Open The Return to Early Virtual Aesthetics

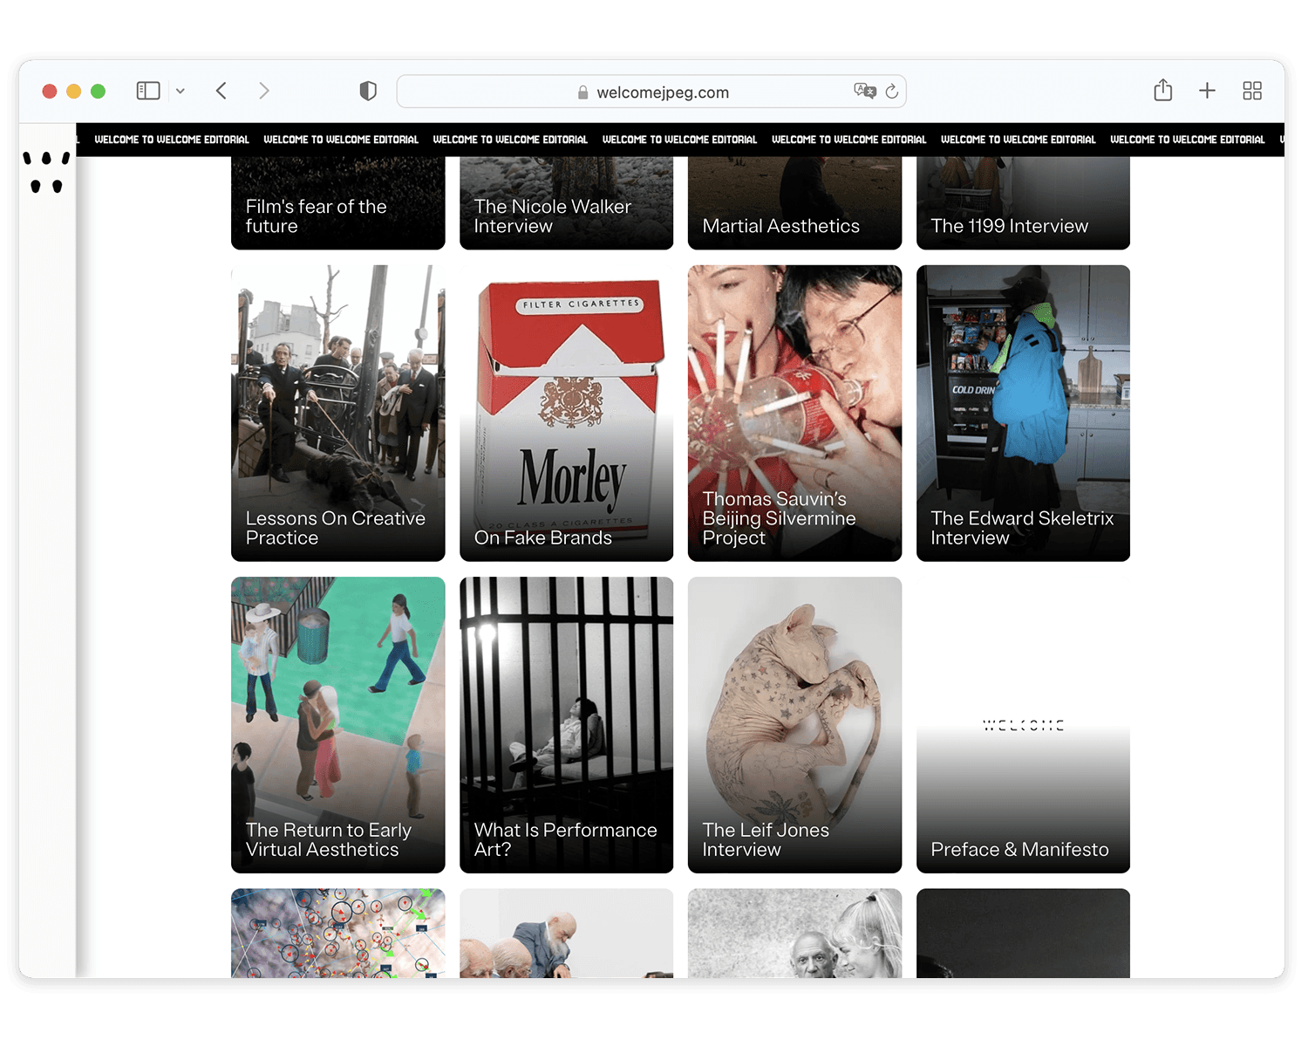(x=338, y=725)
